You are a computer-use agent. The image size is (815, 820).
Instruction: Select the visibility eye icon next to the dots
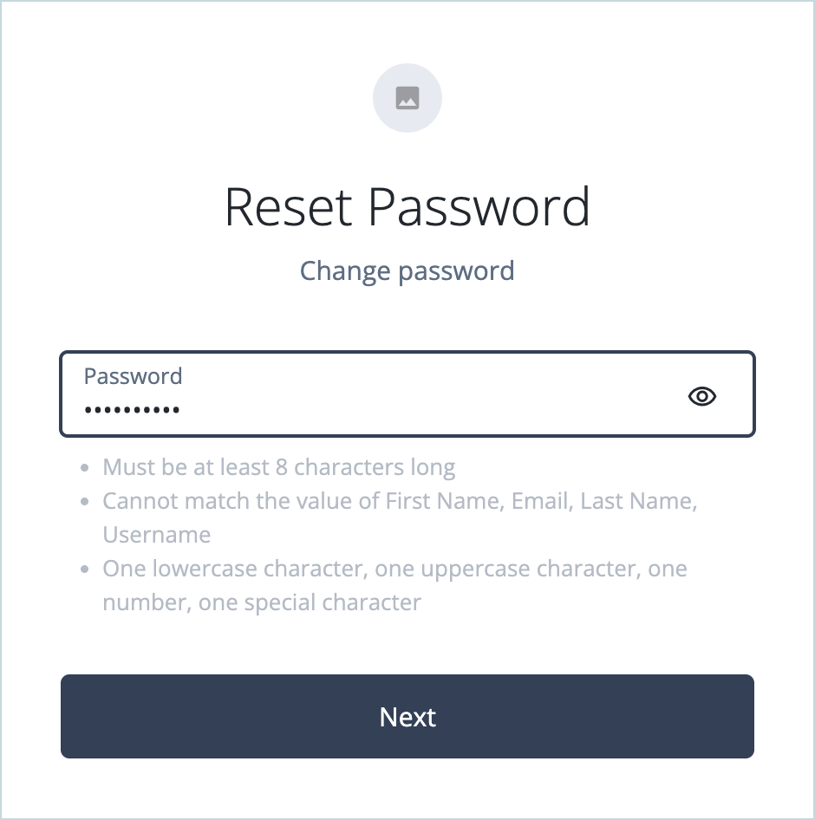[702, 395]
